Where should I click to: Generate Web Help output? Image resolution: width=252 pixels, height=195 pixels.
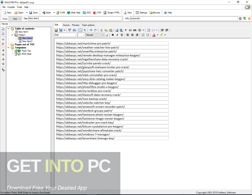click(74, 13)
